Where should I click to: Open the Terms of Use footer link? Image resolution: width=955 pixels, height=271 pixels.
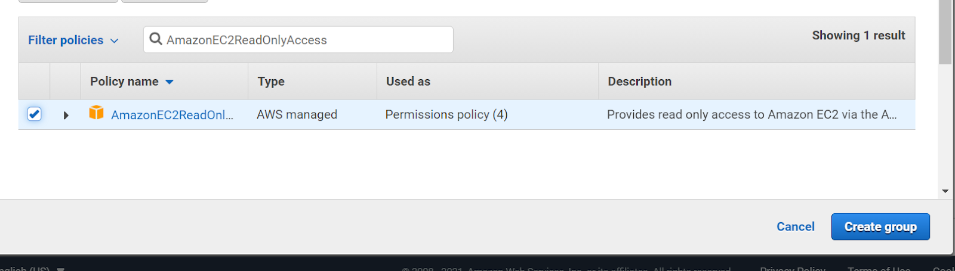[879, 269]
